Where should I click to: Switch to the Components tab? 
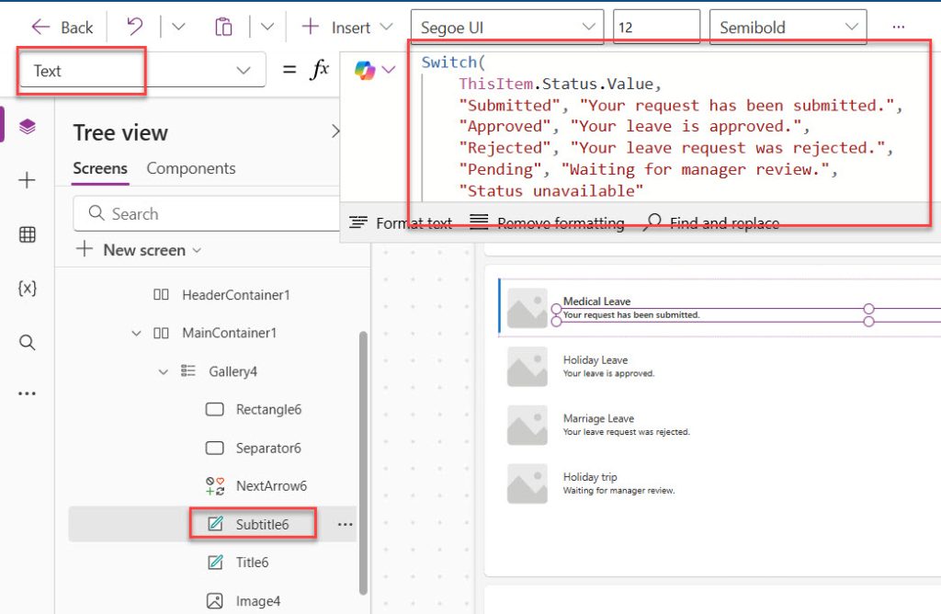tap(190, 168)
